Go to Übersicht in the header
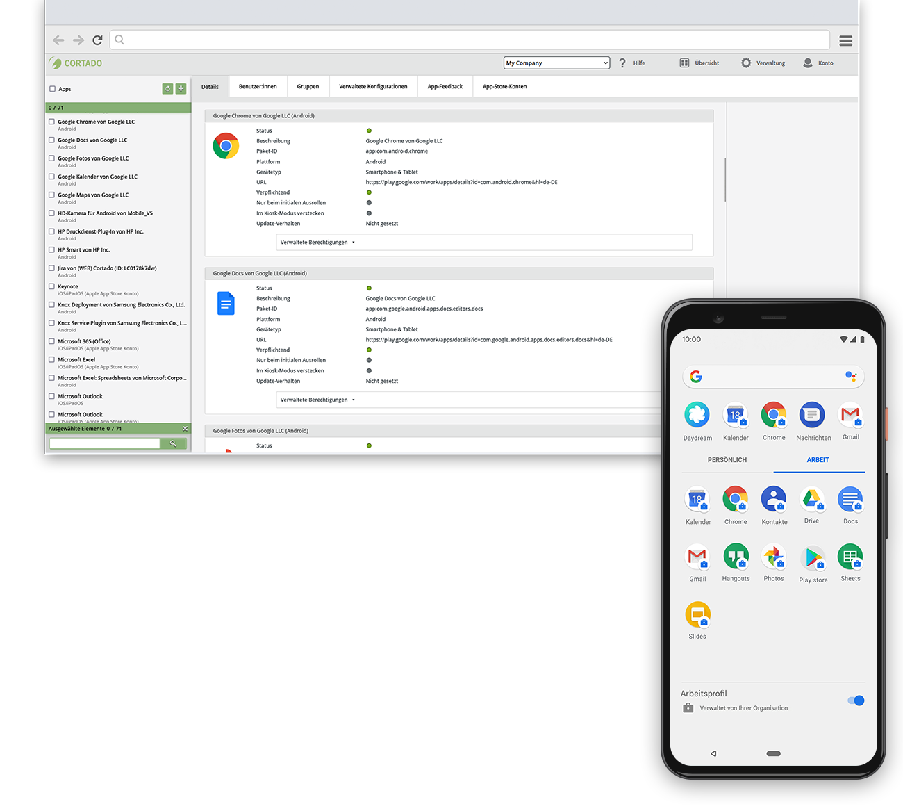Screen dimensions: 903x811 click(x=699, y=63)
